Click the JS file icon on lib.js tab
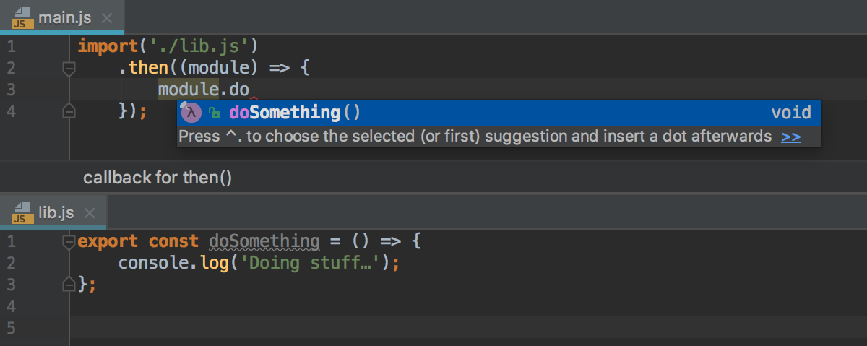 point(24,212)
